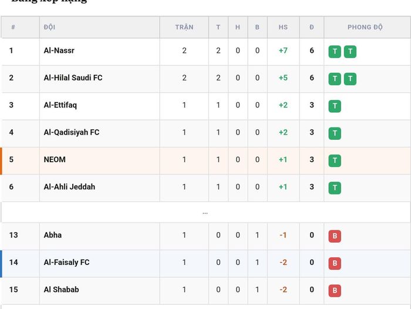Sort by the TRẬN column header

coord(184,27)
